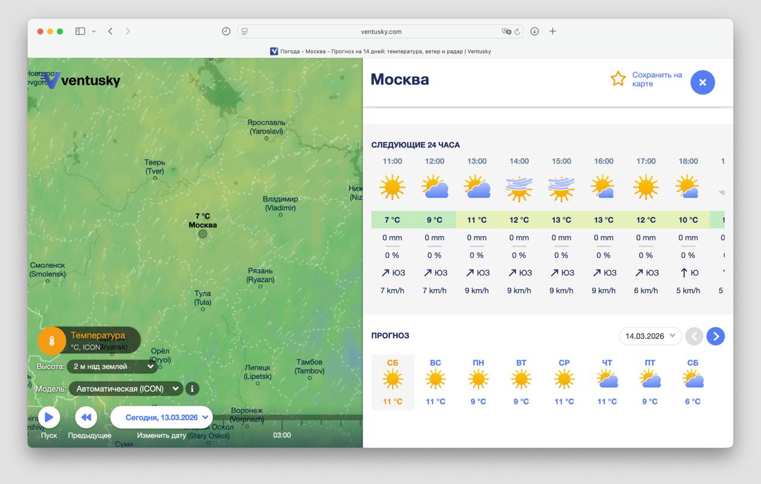This screenshot has width=761, height=484.
Task: Click the Moscow marker on the map
Action: (202, 234)
